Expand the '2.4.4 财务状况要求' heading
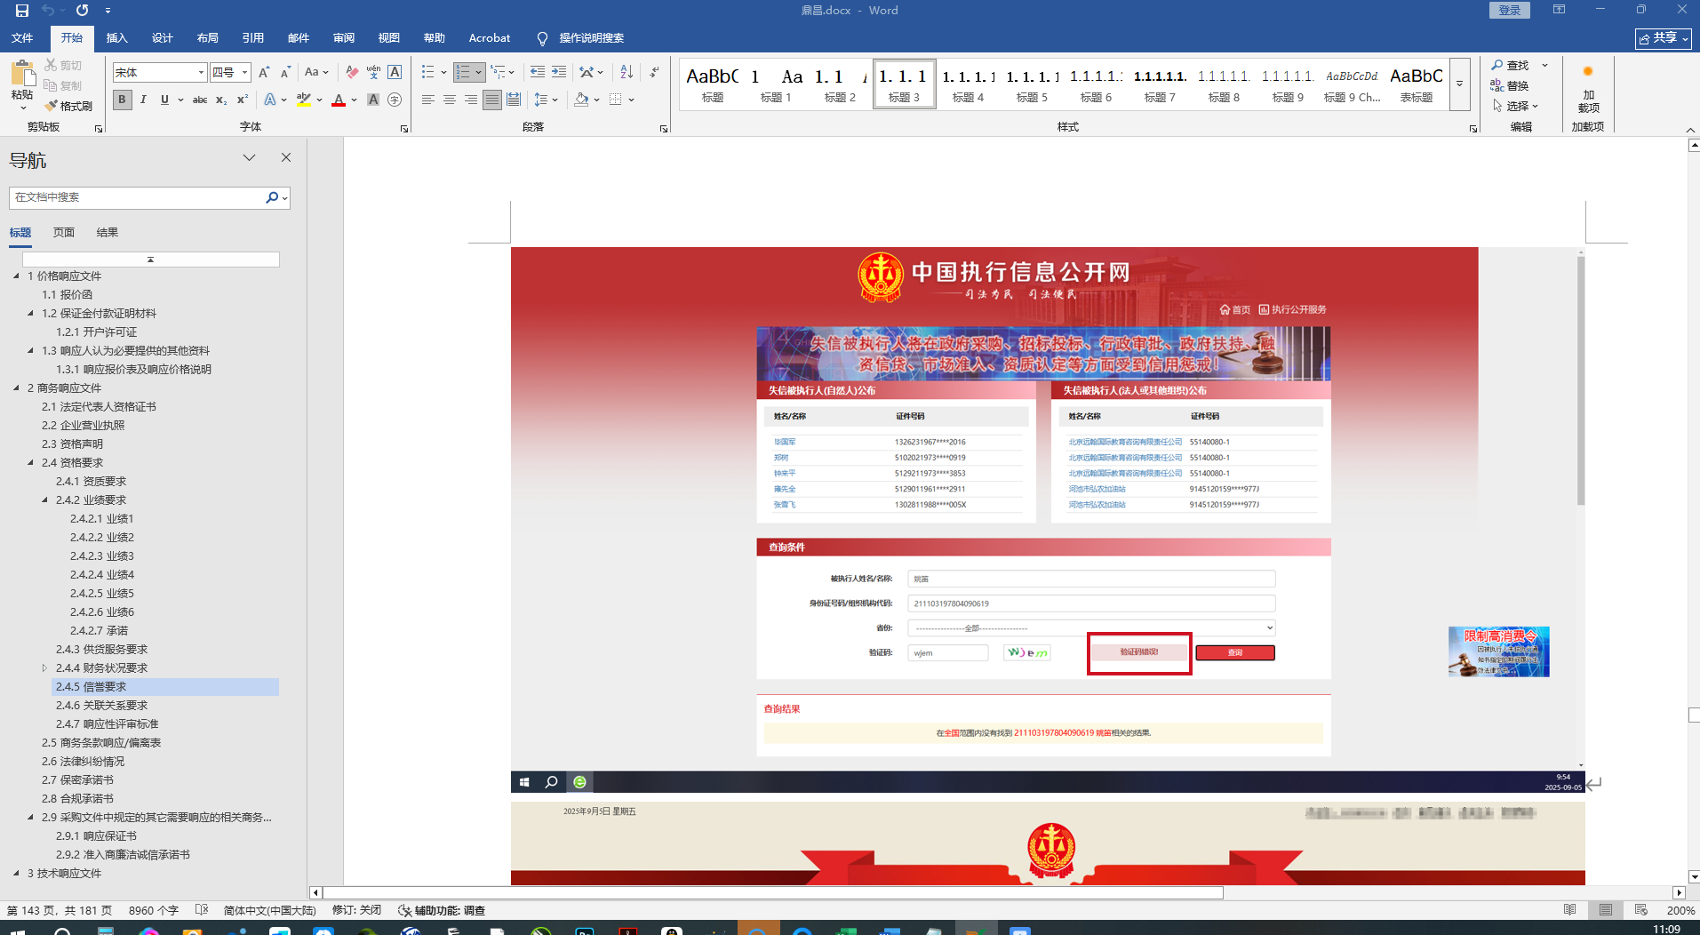Viewport: 1700px width, 935px height. point(44,667)
